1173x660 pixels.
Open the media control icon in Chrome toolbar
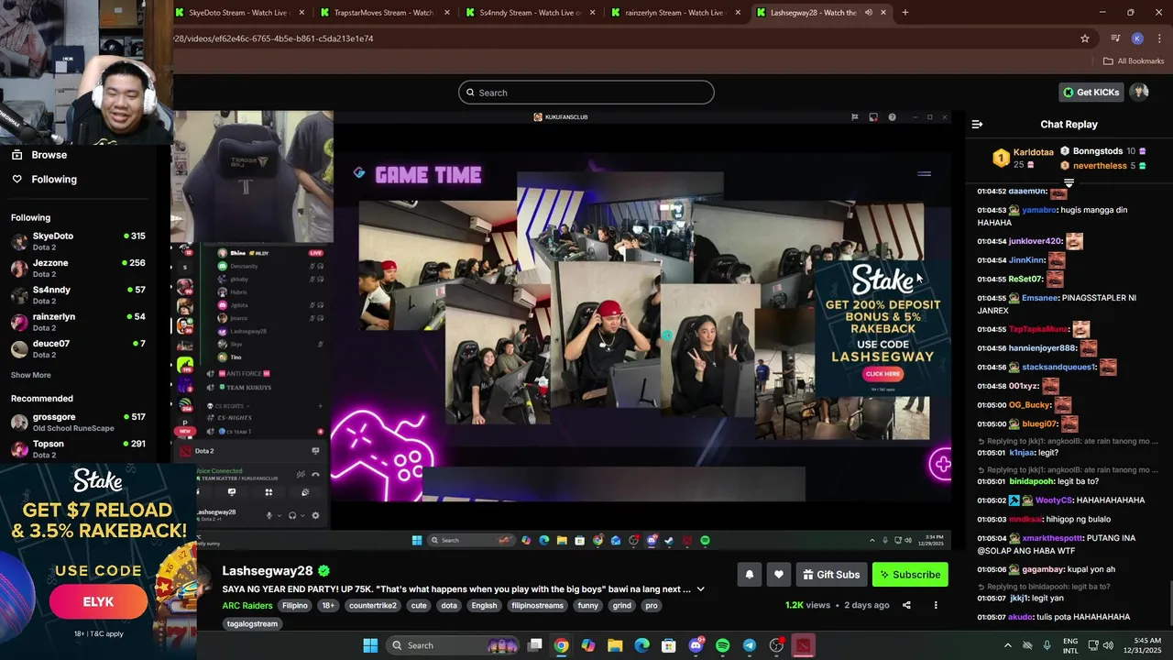1115,38
